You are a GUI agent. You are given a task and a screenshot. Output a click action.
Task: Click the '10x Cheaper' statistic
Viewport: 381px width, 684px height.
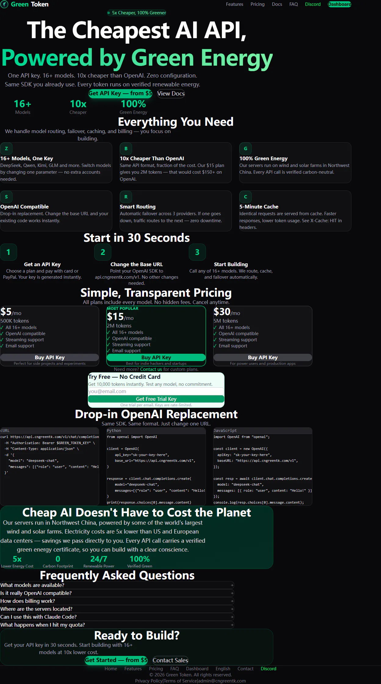(78, 107)
